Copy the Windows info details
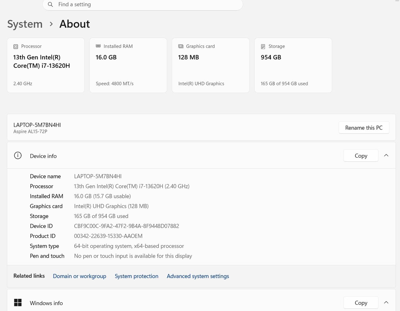 point(361,303)
